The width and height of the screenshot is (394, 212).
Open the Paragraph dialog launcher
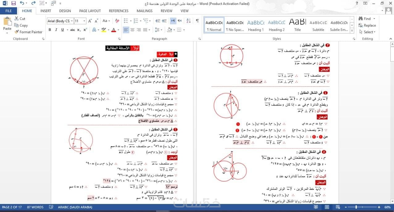click(x=200, y=39)
